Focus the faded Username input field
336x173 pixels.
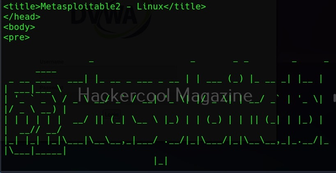pos(108,72)
